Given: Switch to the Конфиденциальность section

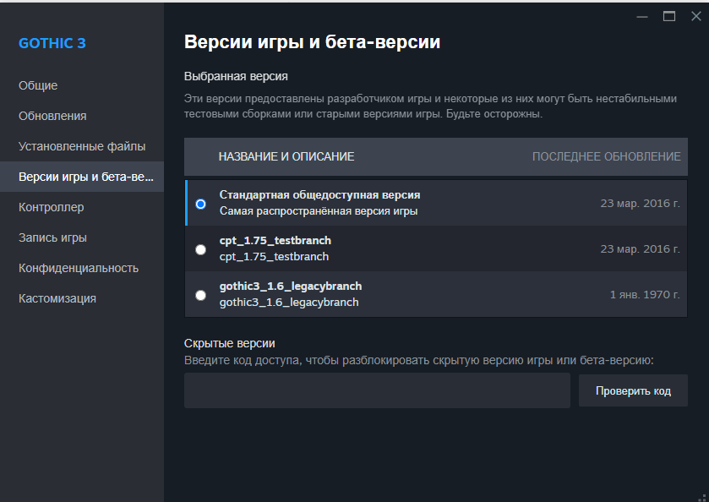Looking at the screenshot, I should 78,268.
